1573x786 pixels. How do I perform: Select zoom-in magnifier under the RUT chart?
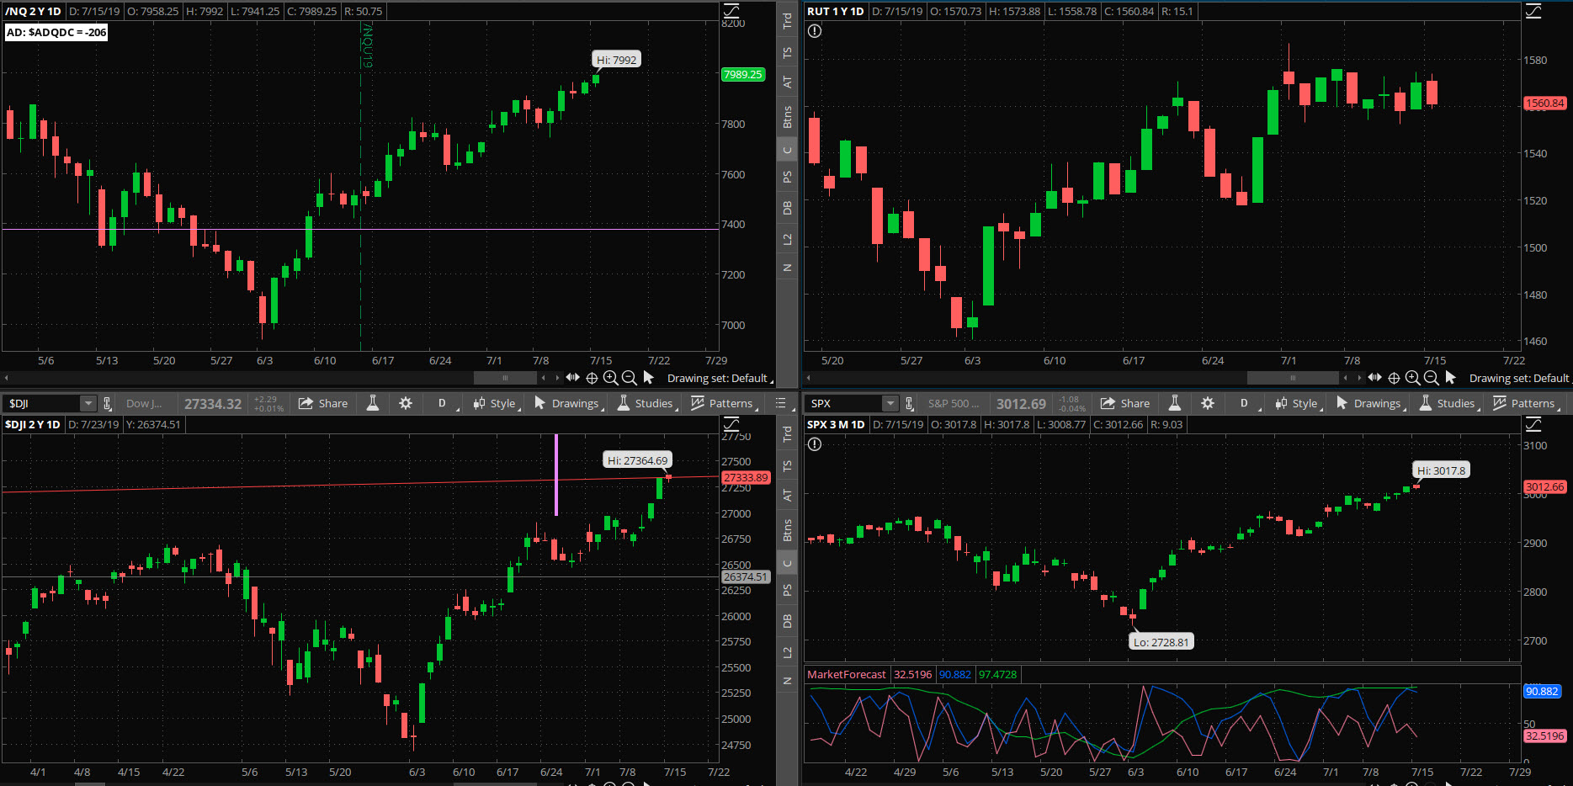click(1413, 378)
